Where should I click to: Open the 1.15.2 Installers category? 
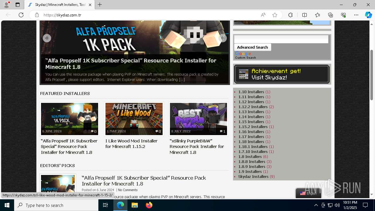(x=253, y=127)
